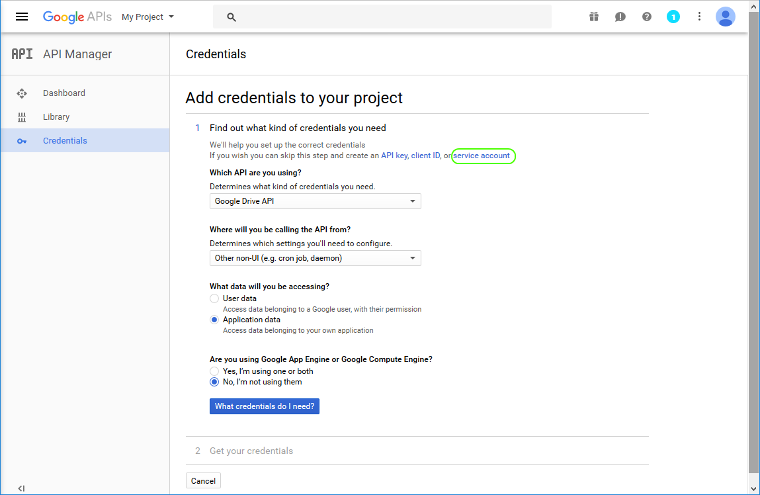Image resolution: width=760 pixels, height=495 pixels.
Task: Choose "No, I'm not using them"
Action: [x=214, y=382]
